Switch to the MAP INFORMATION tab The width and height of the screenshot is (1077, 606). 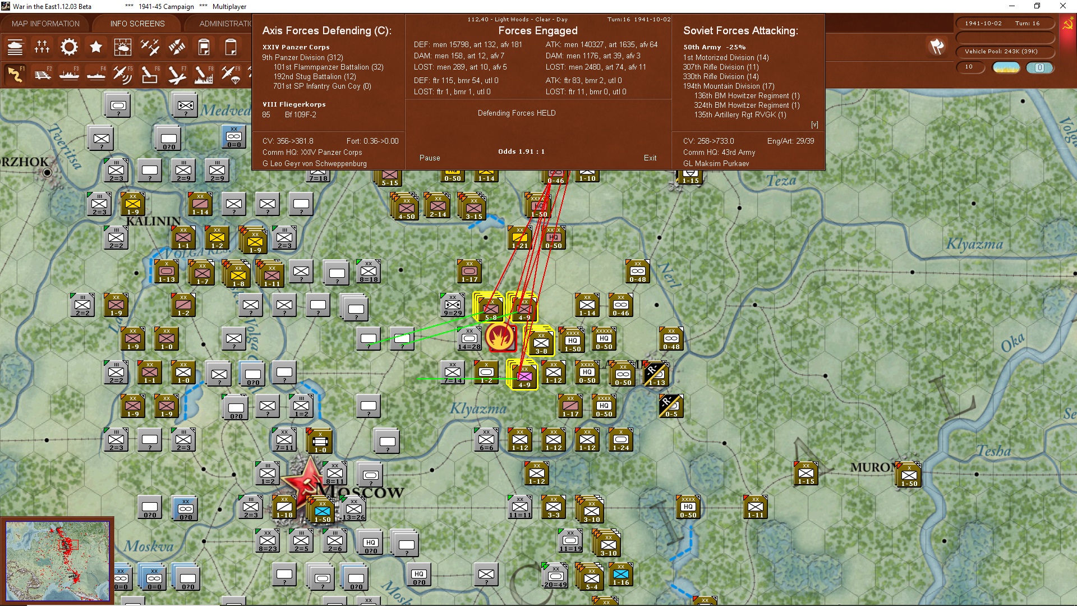pos(45,24)
